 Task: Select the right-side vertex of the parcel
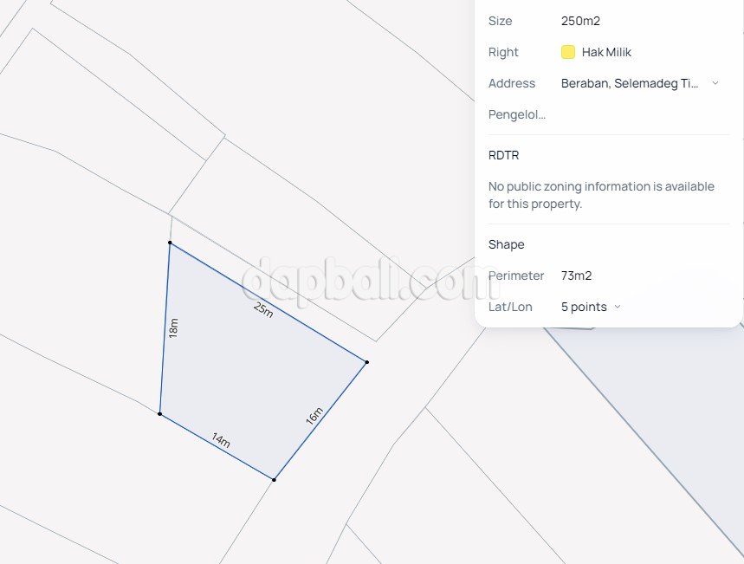point(366,362)
